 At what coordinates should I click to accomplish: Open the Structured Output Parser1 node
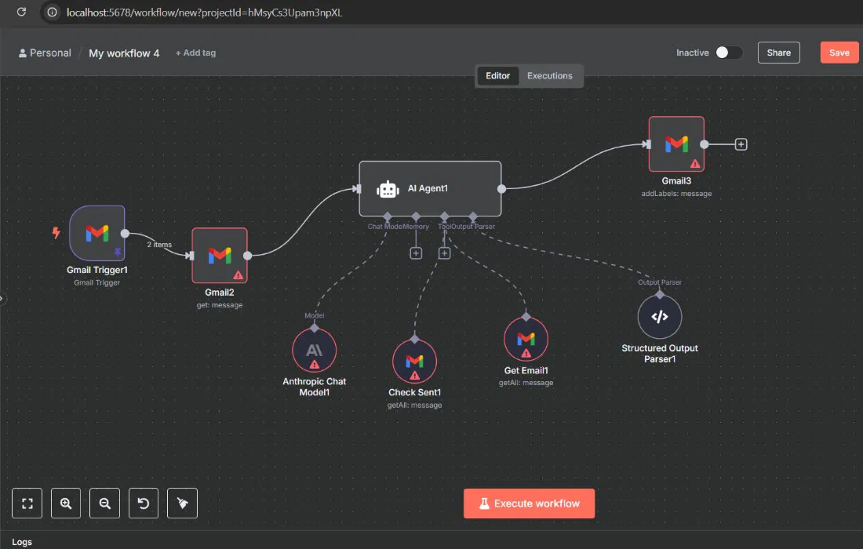660,317
